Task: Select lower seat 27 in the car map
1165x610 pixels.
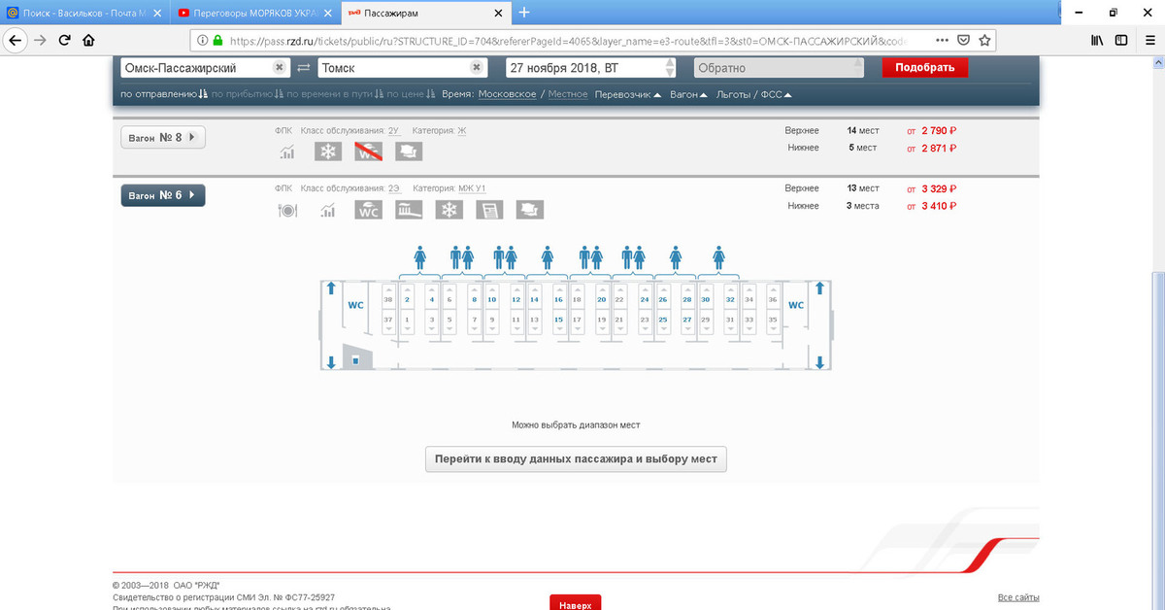Action: pos(686,322)
